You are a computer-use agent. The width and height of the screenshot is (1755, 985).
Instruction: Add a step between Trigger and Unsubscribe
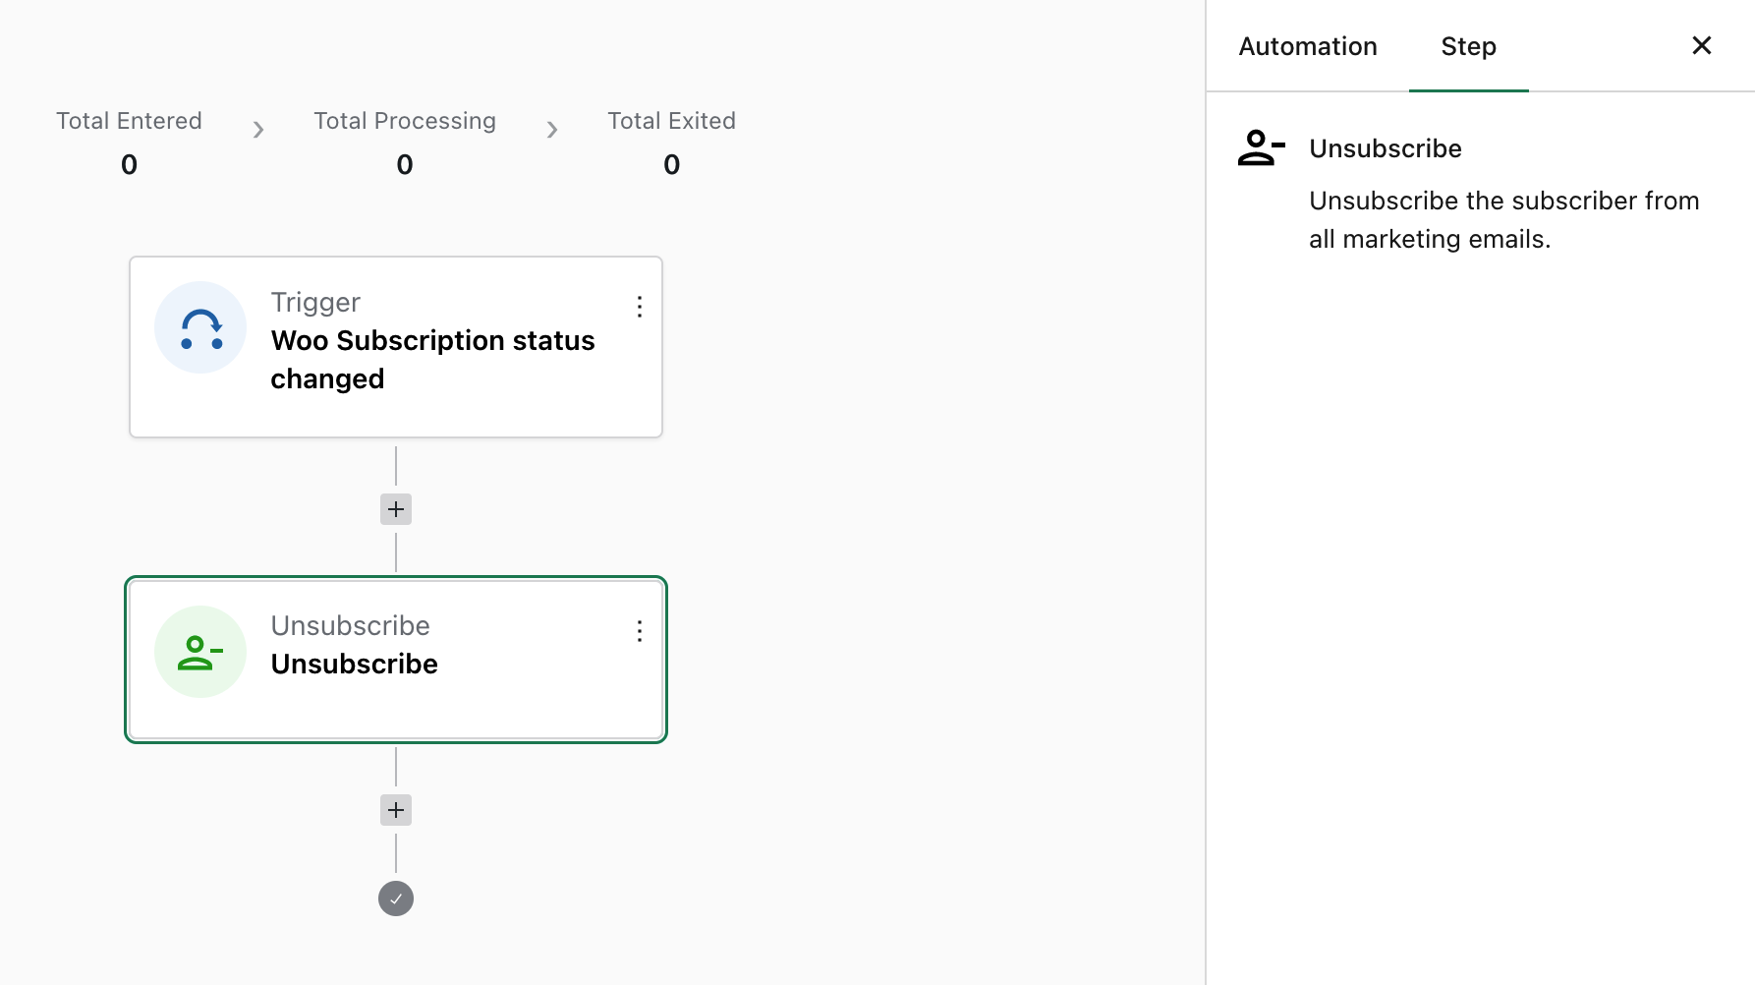(x=396, y=509)
